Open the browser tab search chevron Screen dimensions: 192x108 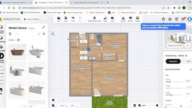[176, 2]
